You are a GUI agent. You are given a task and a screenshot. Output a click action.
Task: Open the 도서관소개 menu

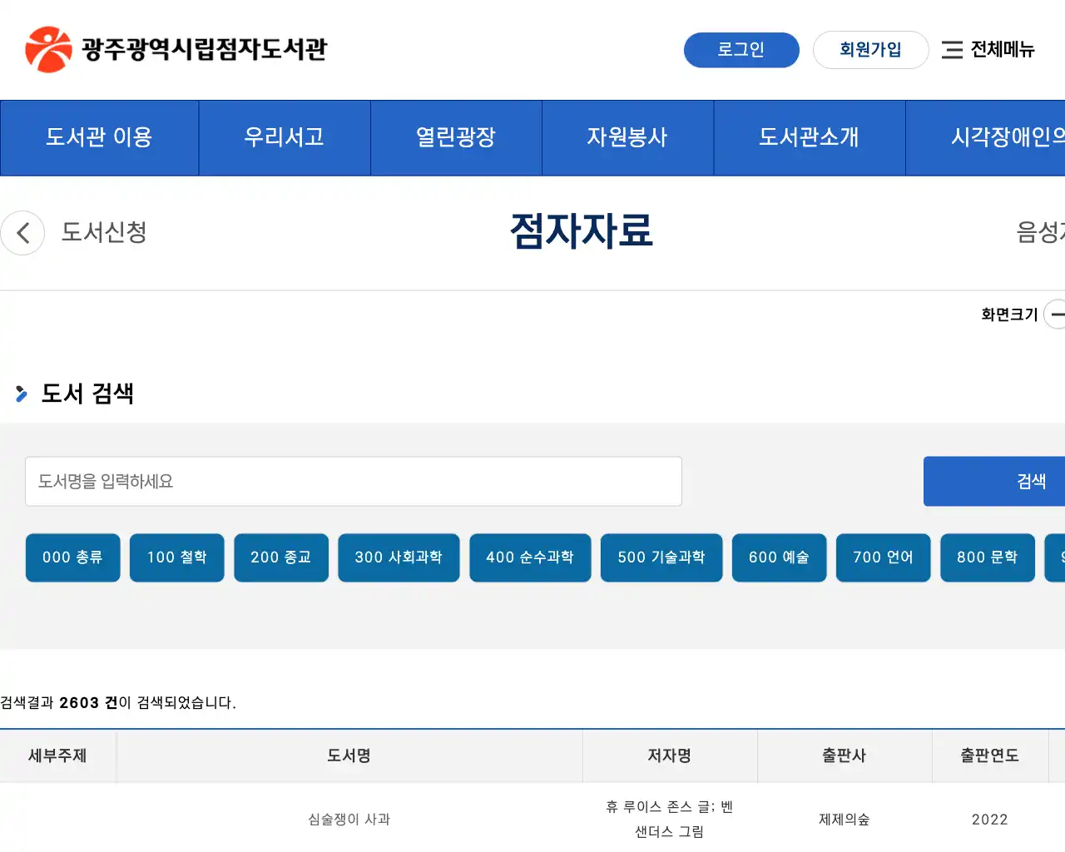[x=809, y=138]
